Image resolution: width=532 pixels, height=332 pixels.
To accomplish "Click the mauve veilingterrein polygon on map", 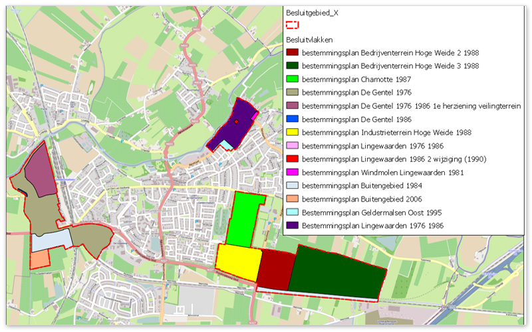I will click(40, 171).
